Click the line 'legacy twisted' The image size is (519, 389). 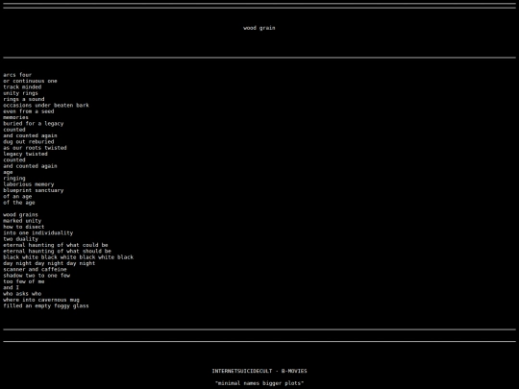point(26,154)
